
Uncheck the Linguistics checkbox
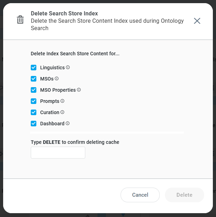(x=34, y=68)
